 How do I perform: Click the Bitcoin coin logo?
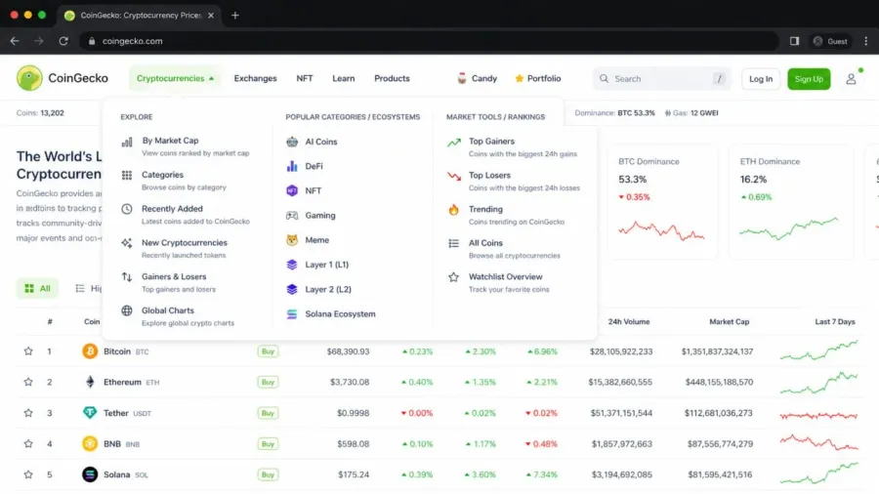pyautogui.click(x=90, y=351)
